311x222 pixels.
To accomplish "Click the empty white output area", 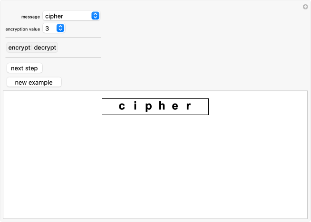I will pyautogui.click(x=155, y=166).
